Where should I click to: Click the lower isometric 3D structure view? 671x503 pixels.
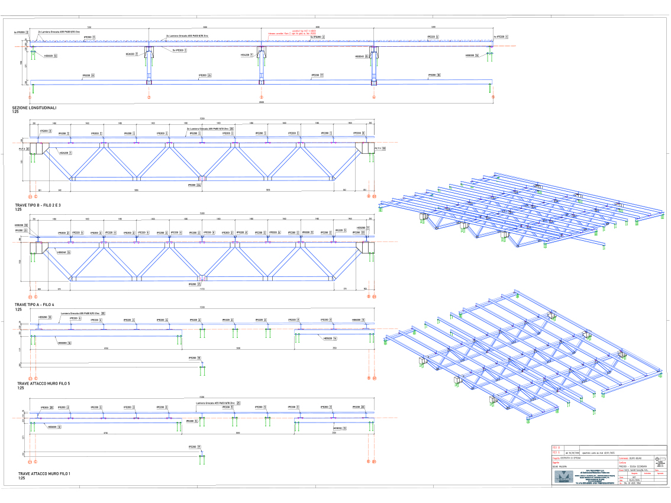(524, 357)
